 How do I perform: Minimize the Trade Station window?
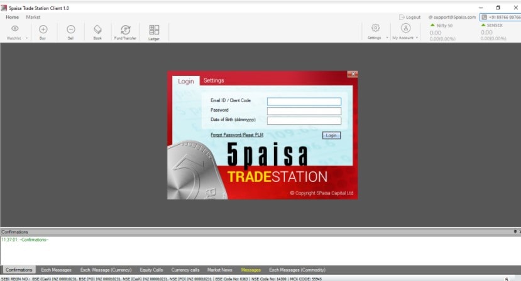(481, 8)
